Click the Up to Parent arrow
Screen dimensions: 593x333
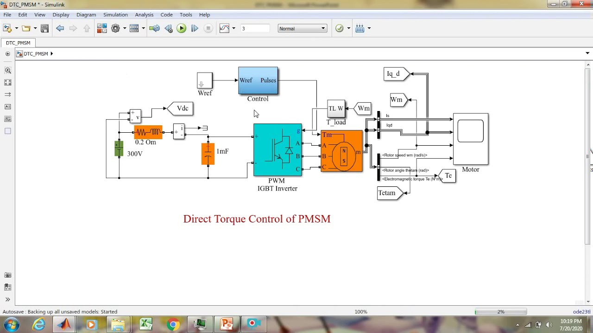(x=87, y=28)
